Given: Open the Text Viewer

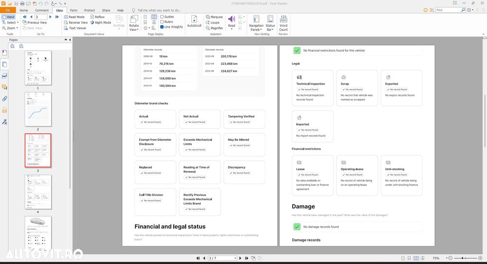Looking at the screenshot, I should tap(75, 28).
